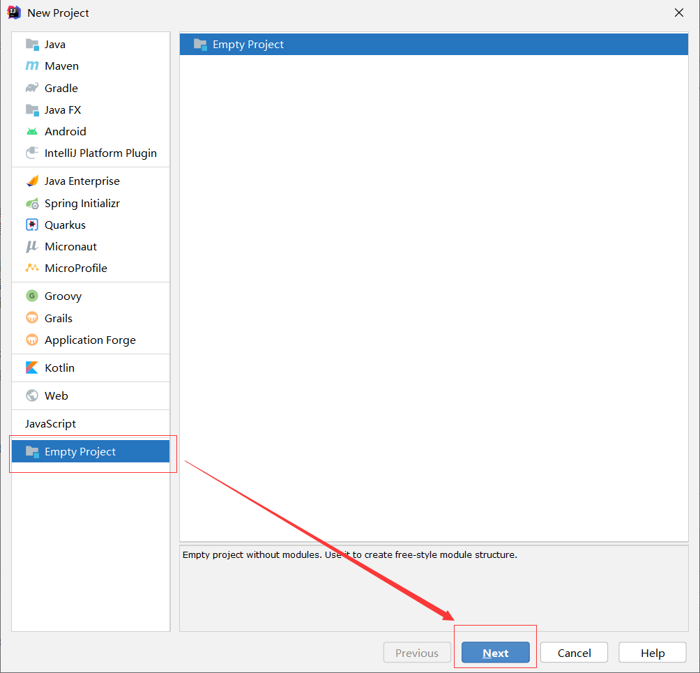Pick Micronaut from the list
Screen dimensions: 700x673
91,246
